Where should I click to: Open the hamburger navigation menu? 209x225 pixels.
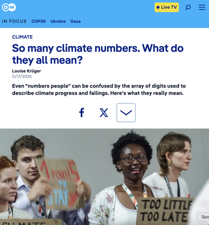[x=202, y=7]
